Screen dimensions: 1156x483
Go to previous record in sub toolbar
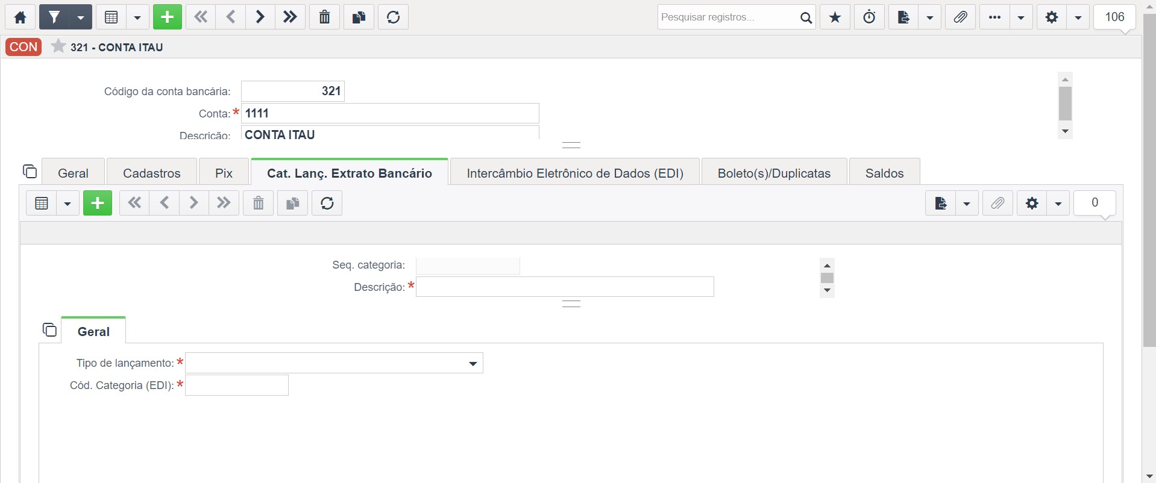pyautogui.click(x=164, y=203)
